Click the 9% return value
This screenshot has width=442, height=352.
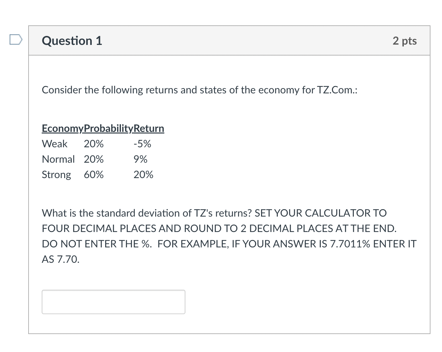140,159
